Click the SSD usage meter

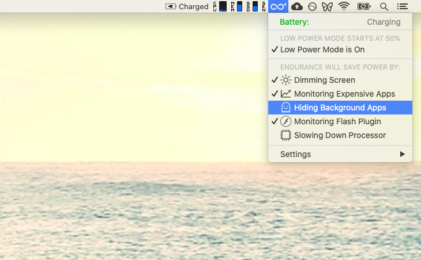click(253, 6)
